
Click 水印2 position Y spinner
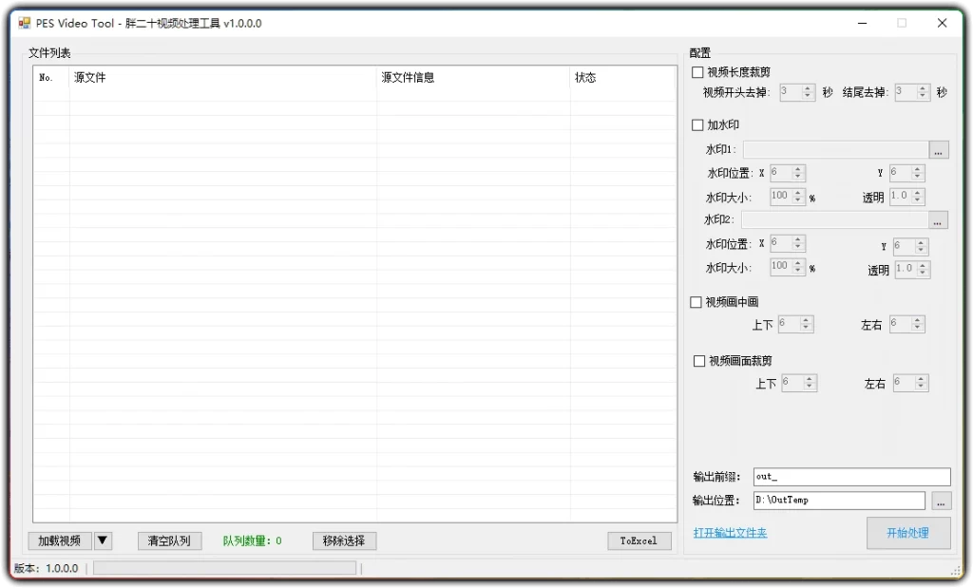pyautogui.click(x=911, y=247)
